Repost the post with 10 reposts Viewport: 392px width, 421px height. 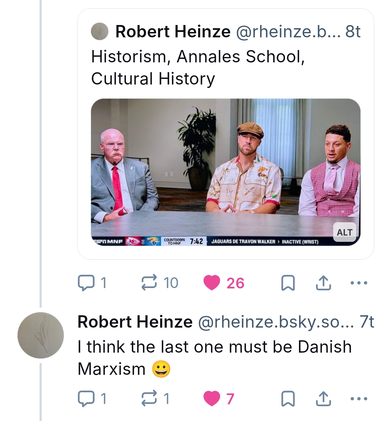coord(149,283)
